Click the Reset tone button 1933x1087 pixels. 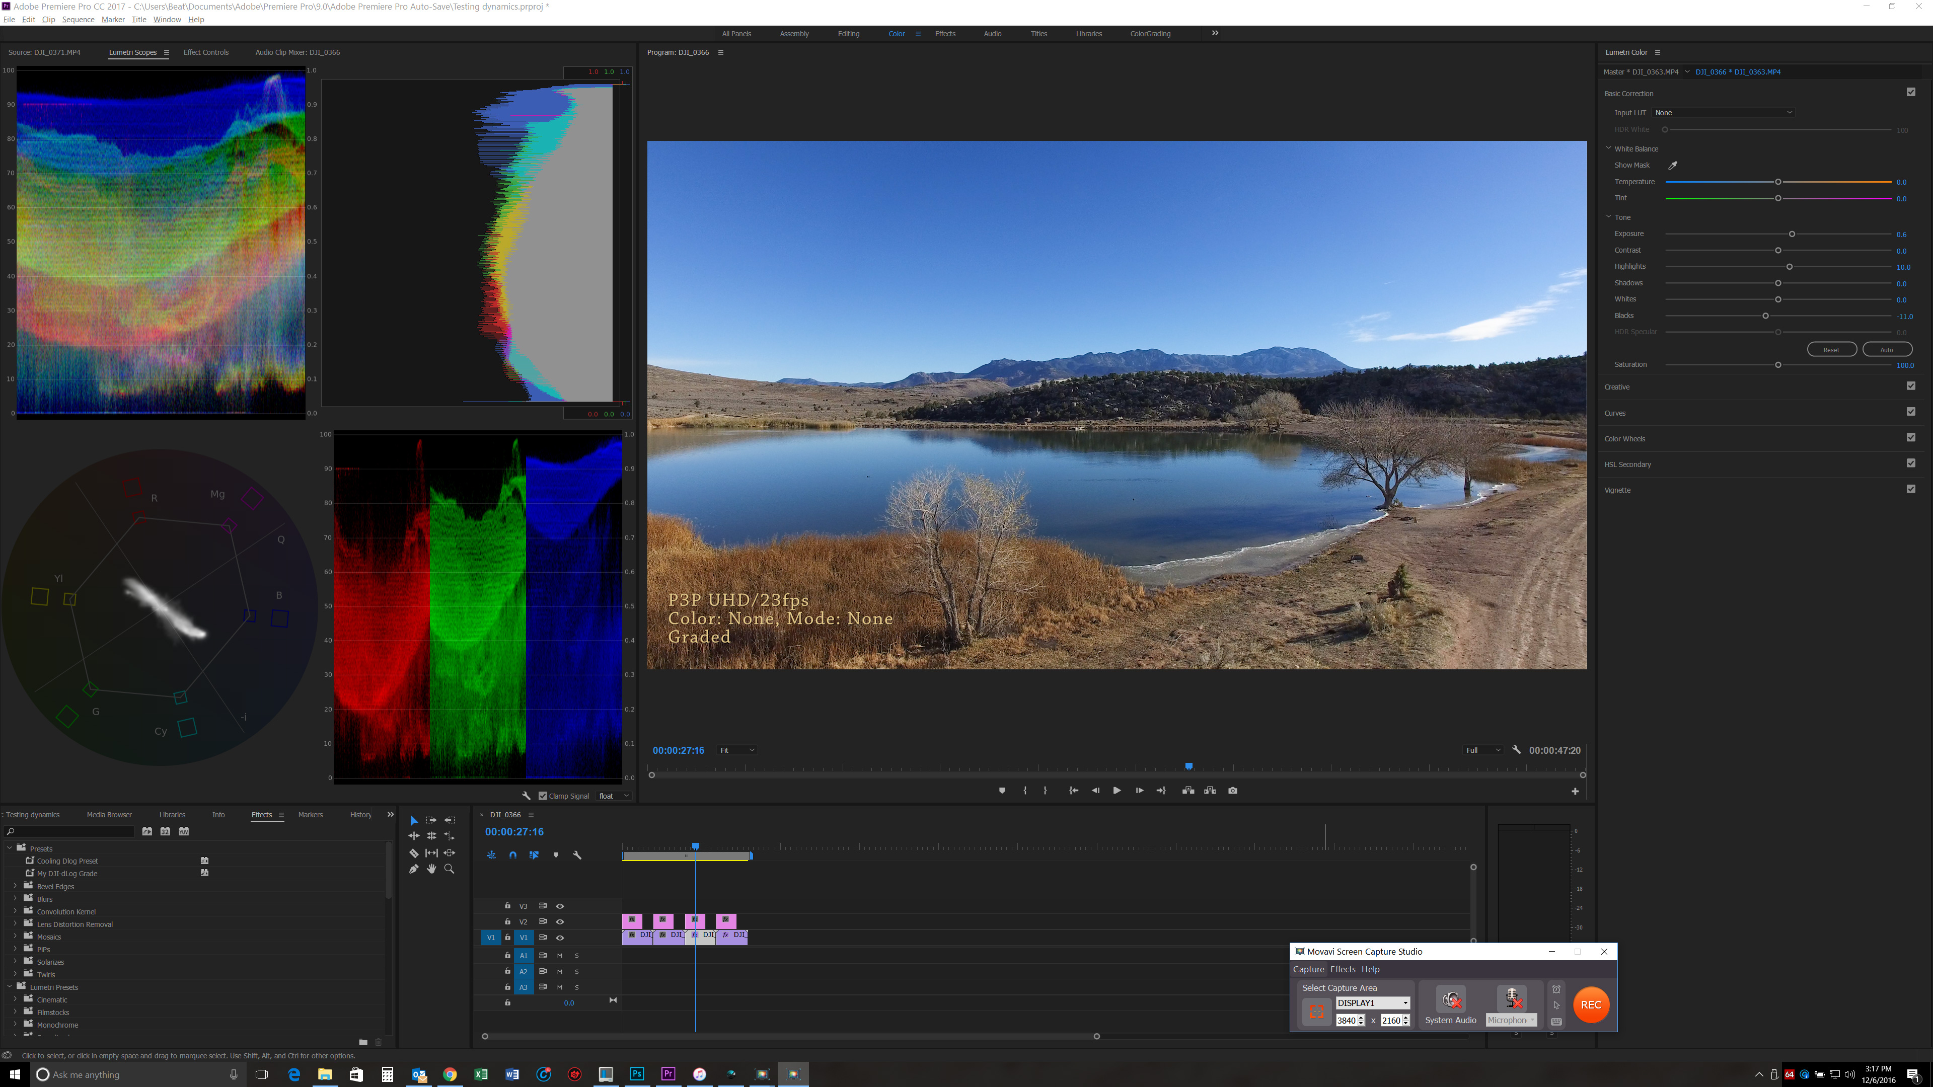1832,350
